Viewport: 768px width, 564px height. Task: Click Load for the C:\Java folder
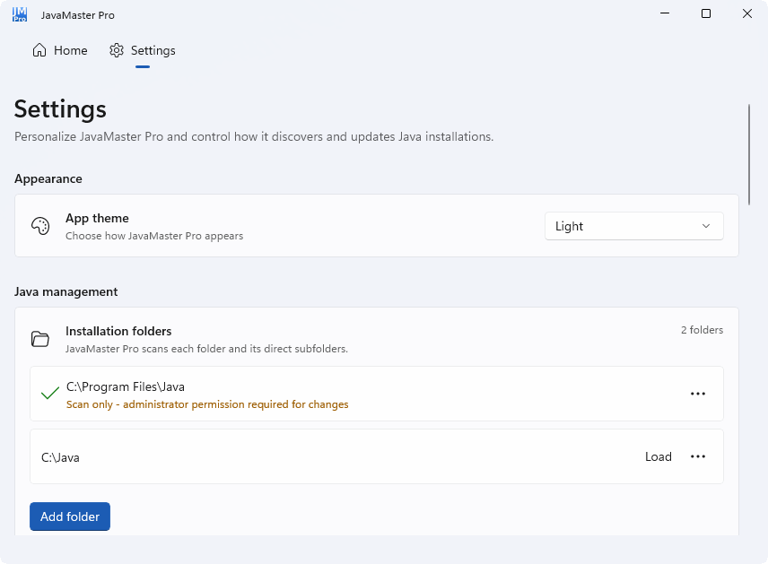click(658, 456)
